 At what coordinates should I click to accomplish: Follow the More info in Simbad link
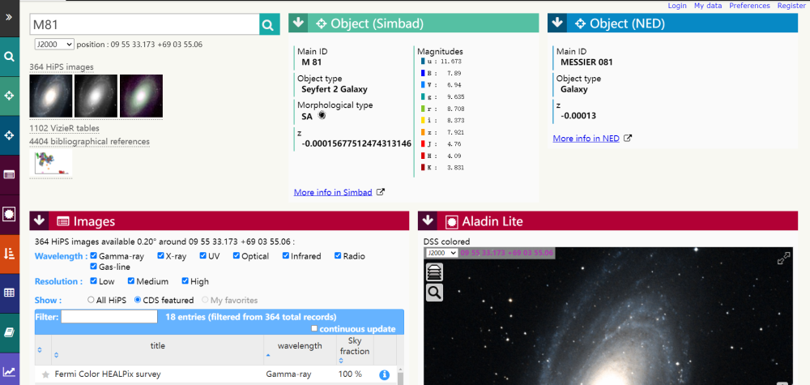tap(333, 192)
